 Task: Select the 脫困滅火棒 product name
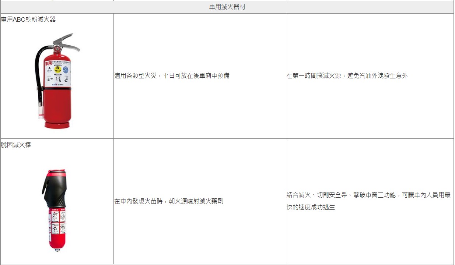point(16,145)
